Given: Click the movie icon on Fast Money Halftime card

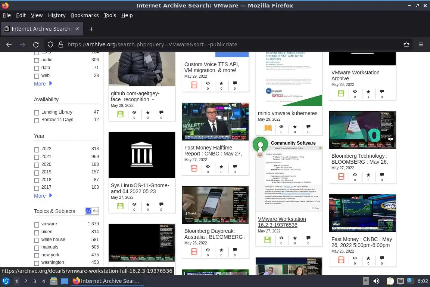Looking at the screenshot, I should pyautogui.click(x=194, y=168).
